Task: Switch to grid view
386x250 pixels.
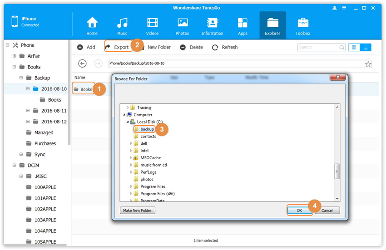Action: coord(354,47)
